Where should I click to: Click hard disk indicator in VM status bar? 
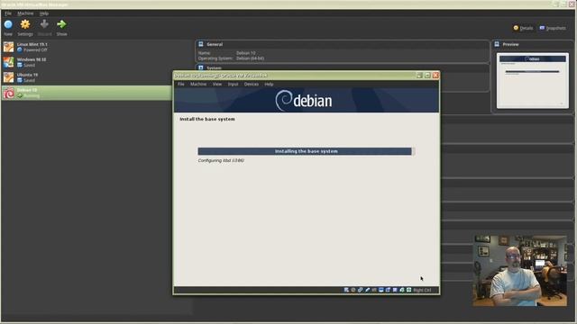346,290
